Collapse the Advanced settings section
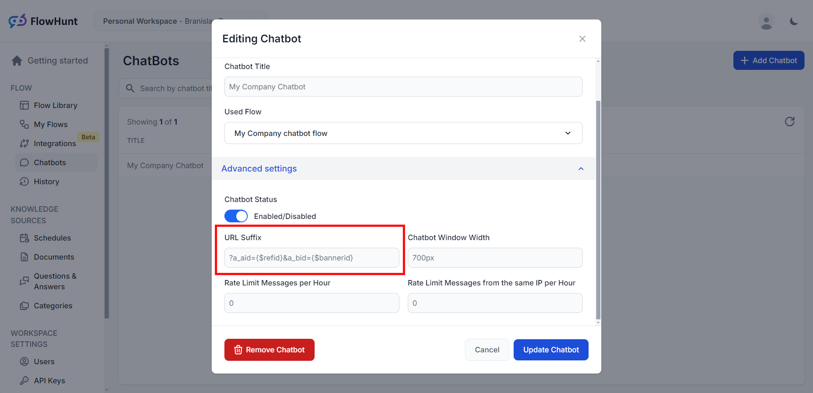813x393 pixels. click(x=581, y=169)
